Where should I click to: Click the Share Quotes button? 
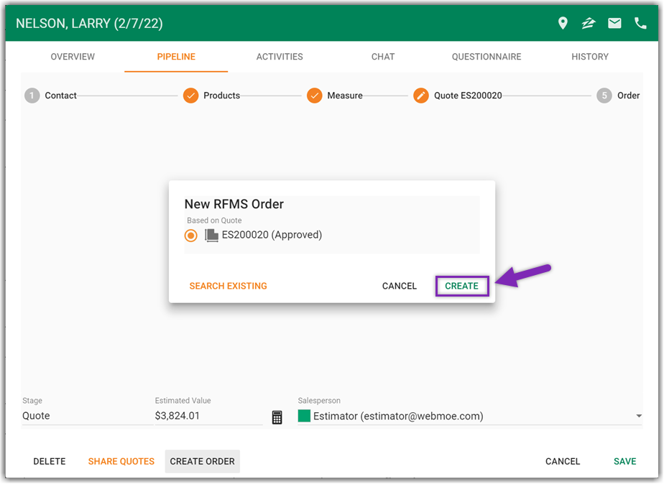(121, 462)
